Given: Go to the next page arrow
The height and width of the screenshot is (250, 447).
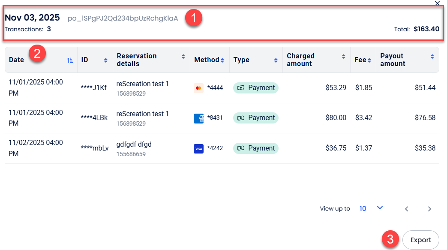Looking at the screenshot, I should click(429, 209).
